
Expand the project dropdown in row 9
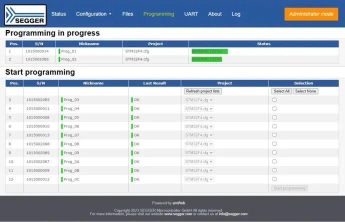pos(199,152)
